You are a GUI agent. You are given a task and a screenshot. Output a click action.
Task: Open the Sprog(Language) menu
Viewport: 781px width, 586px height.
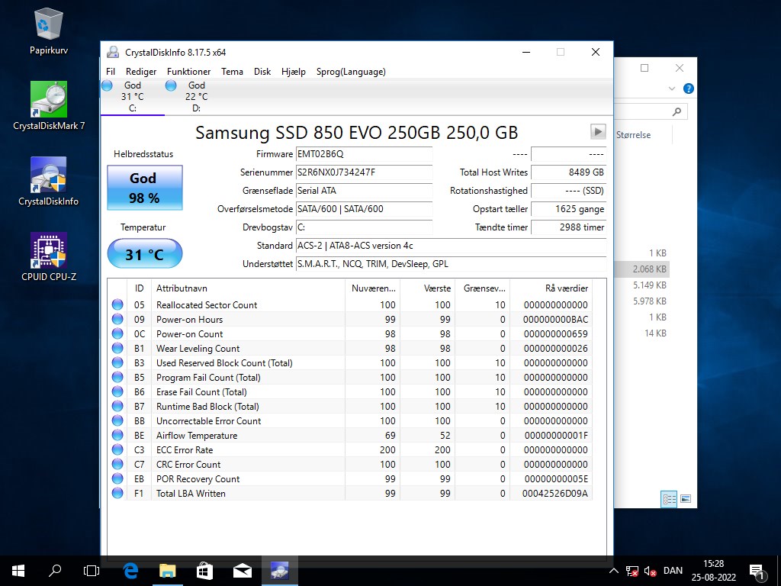[x=351, y=71]
